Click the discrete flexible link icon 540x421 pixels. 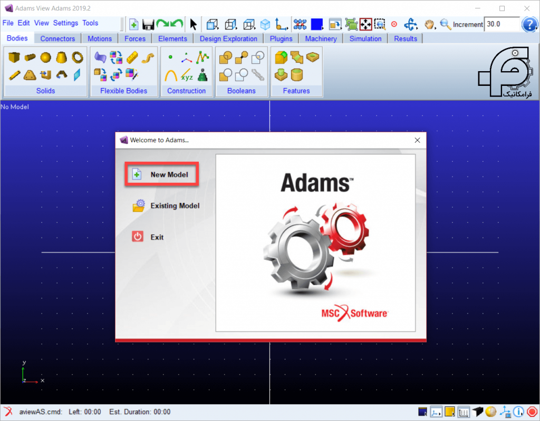[132, 57]
